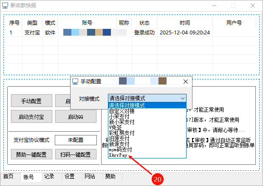
Task: Click the 手动配置 dialog monitor icon
Action: (x=75, y=82)
